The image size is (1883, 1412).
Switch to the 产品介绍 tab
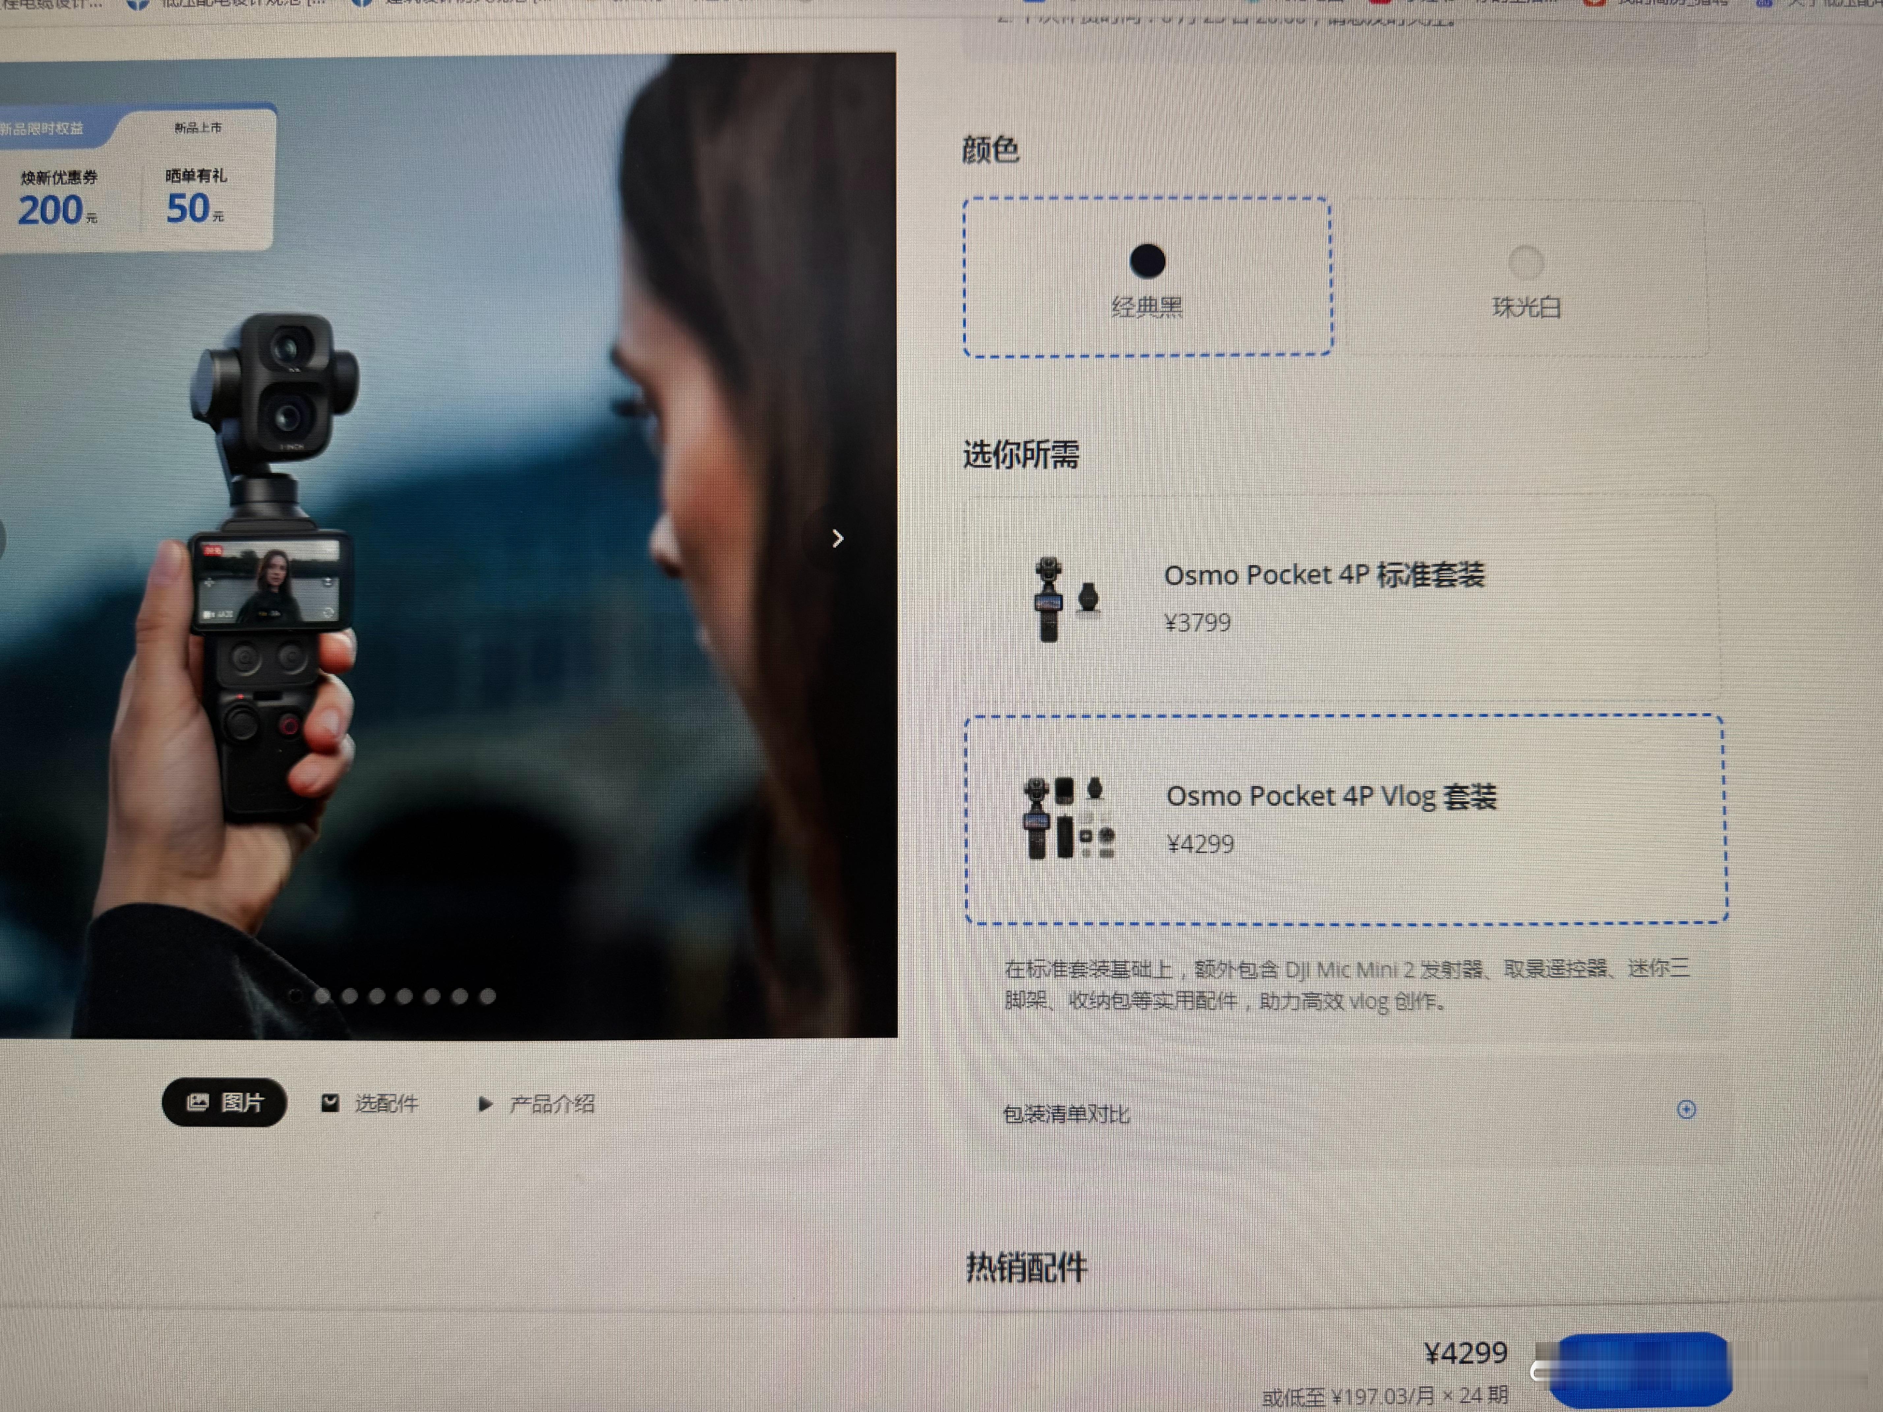point(536,1104)
